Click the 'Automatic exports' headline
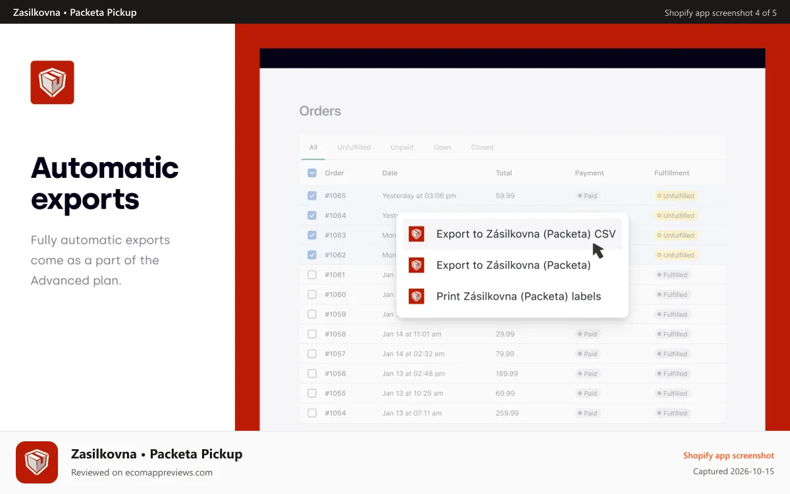The height and width of the screenshot is (494, 790). click(x=105, y=183)
